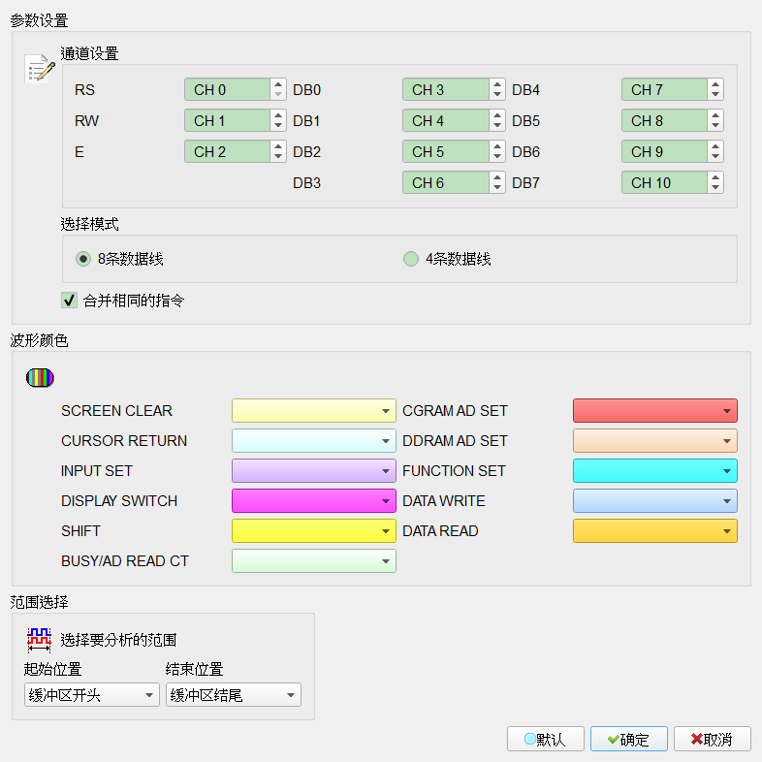Click the DB0 channel field showing CH 3
This screenshot has height=762, width=762.
[446, 89]
